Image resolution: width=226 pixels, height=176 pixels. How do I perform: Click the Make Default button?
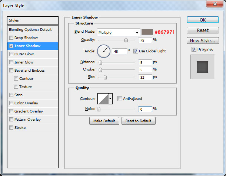click(x=104, y=121)
